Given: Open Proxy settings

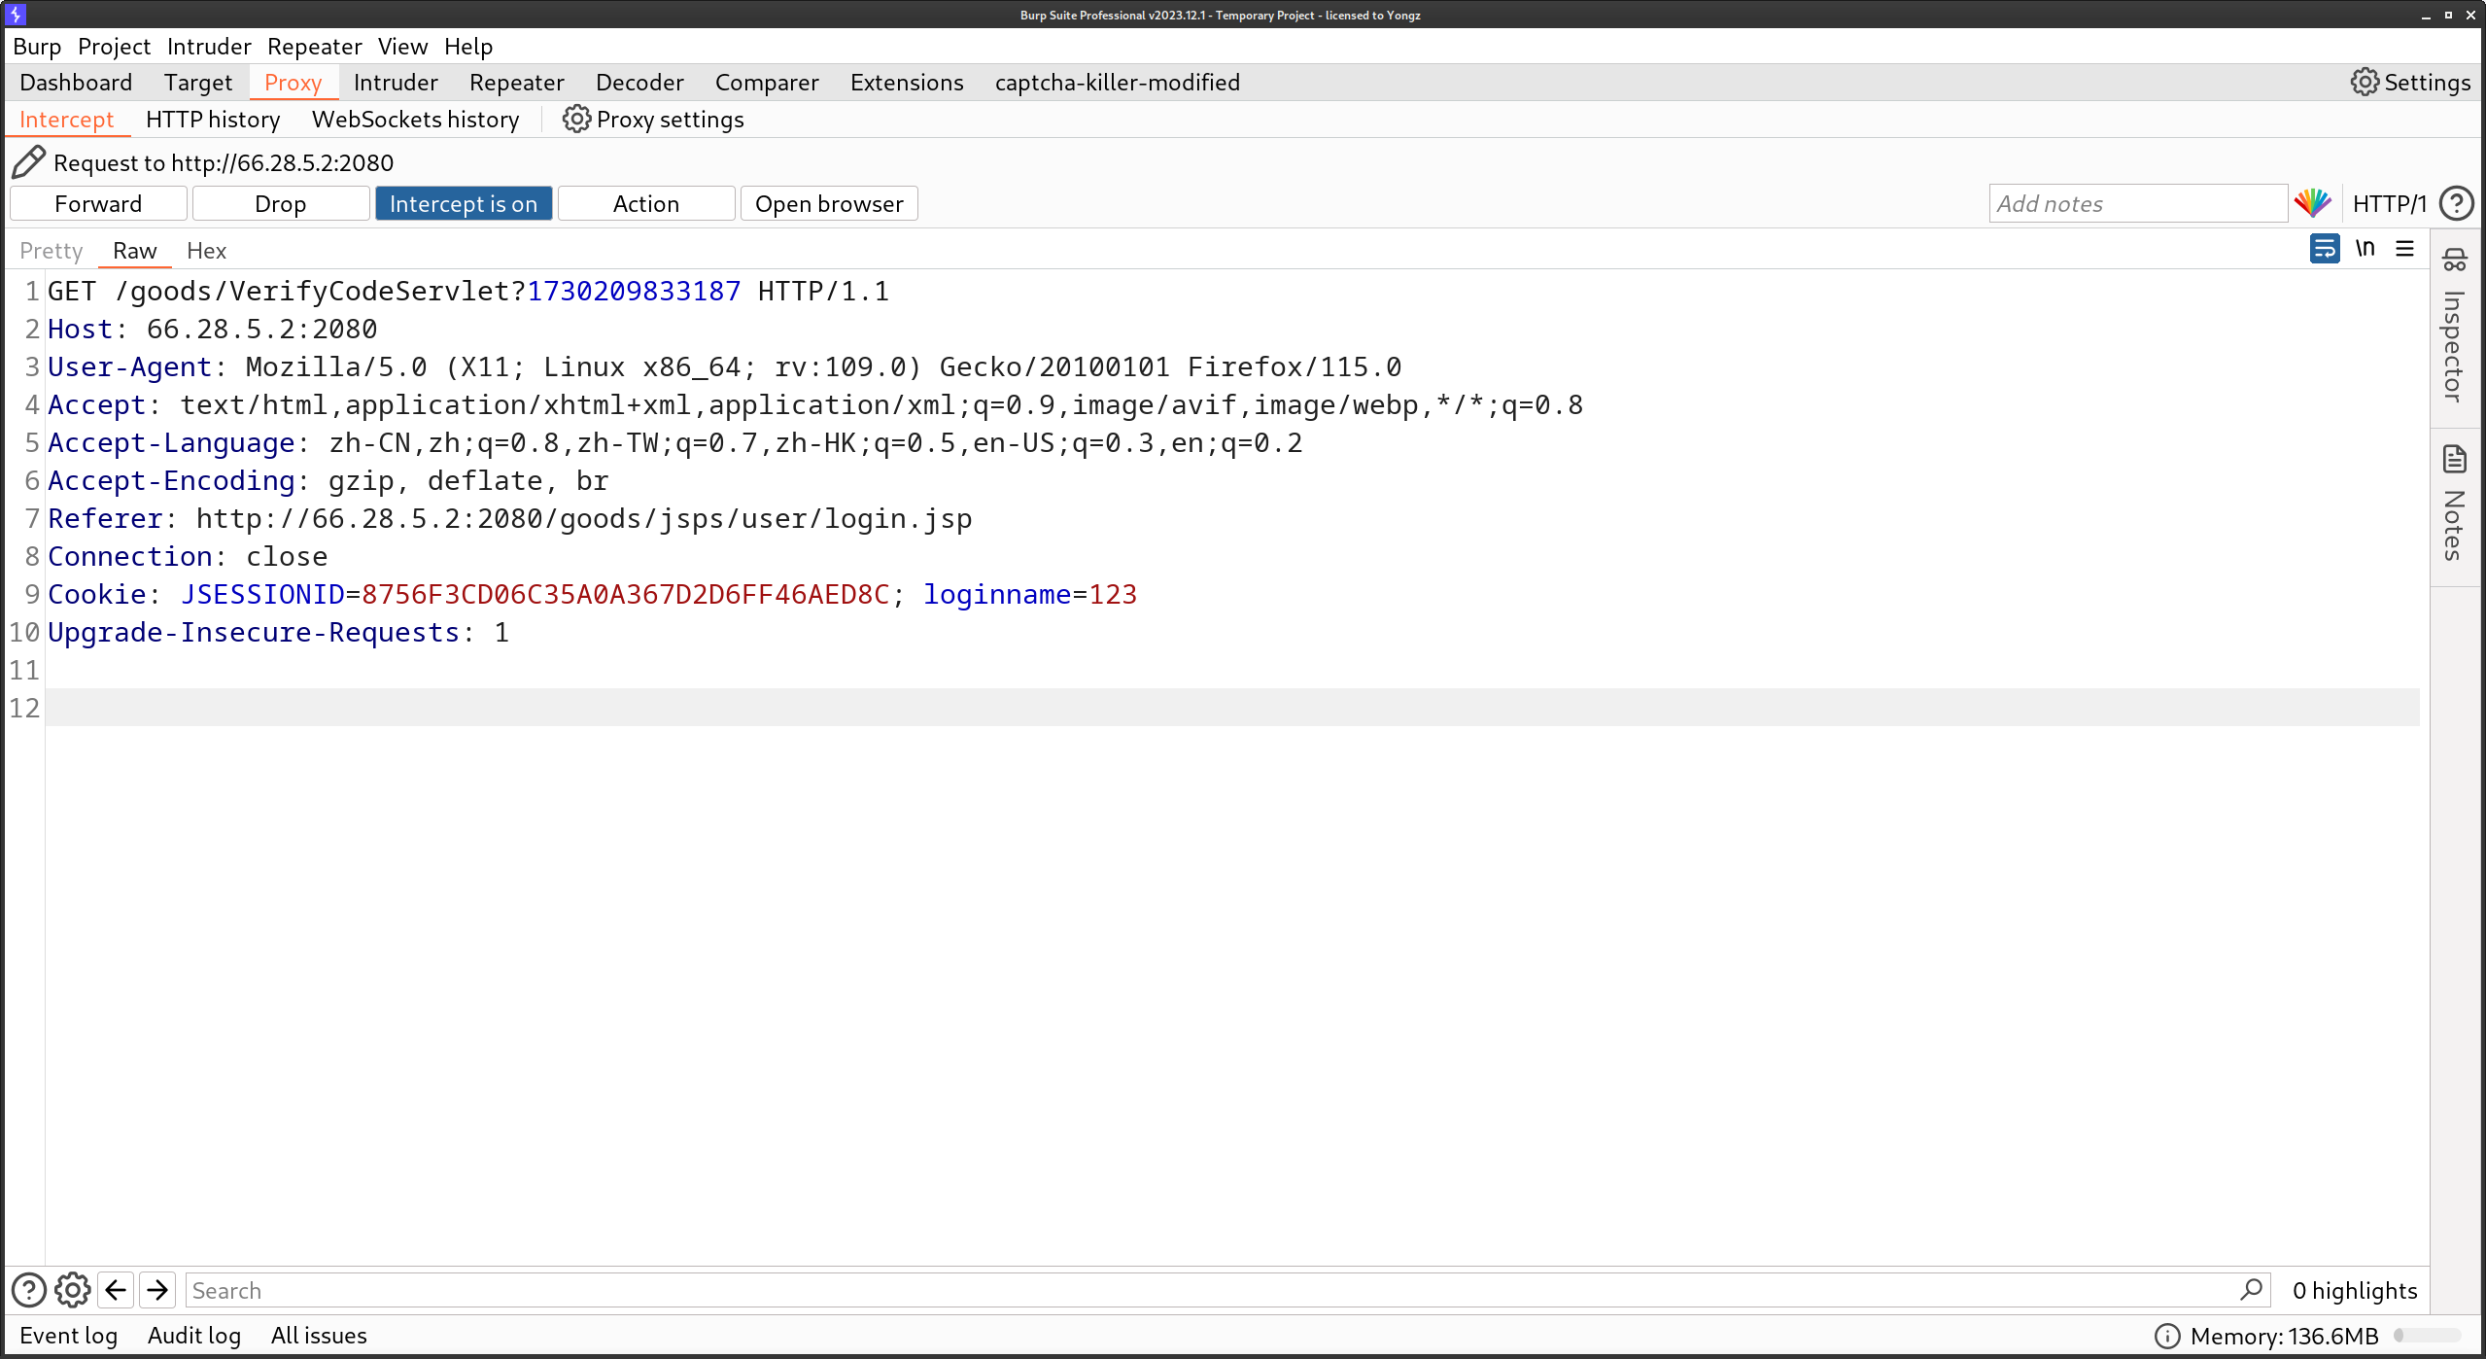Looking at the screenshot, I should (653, 120).
